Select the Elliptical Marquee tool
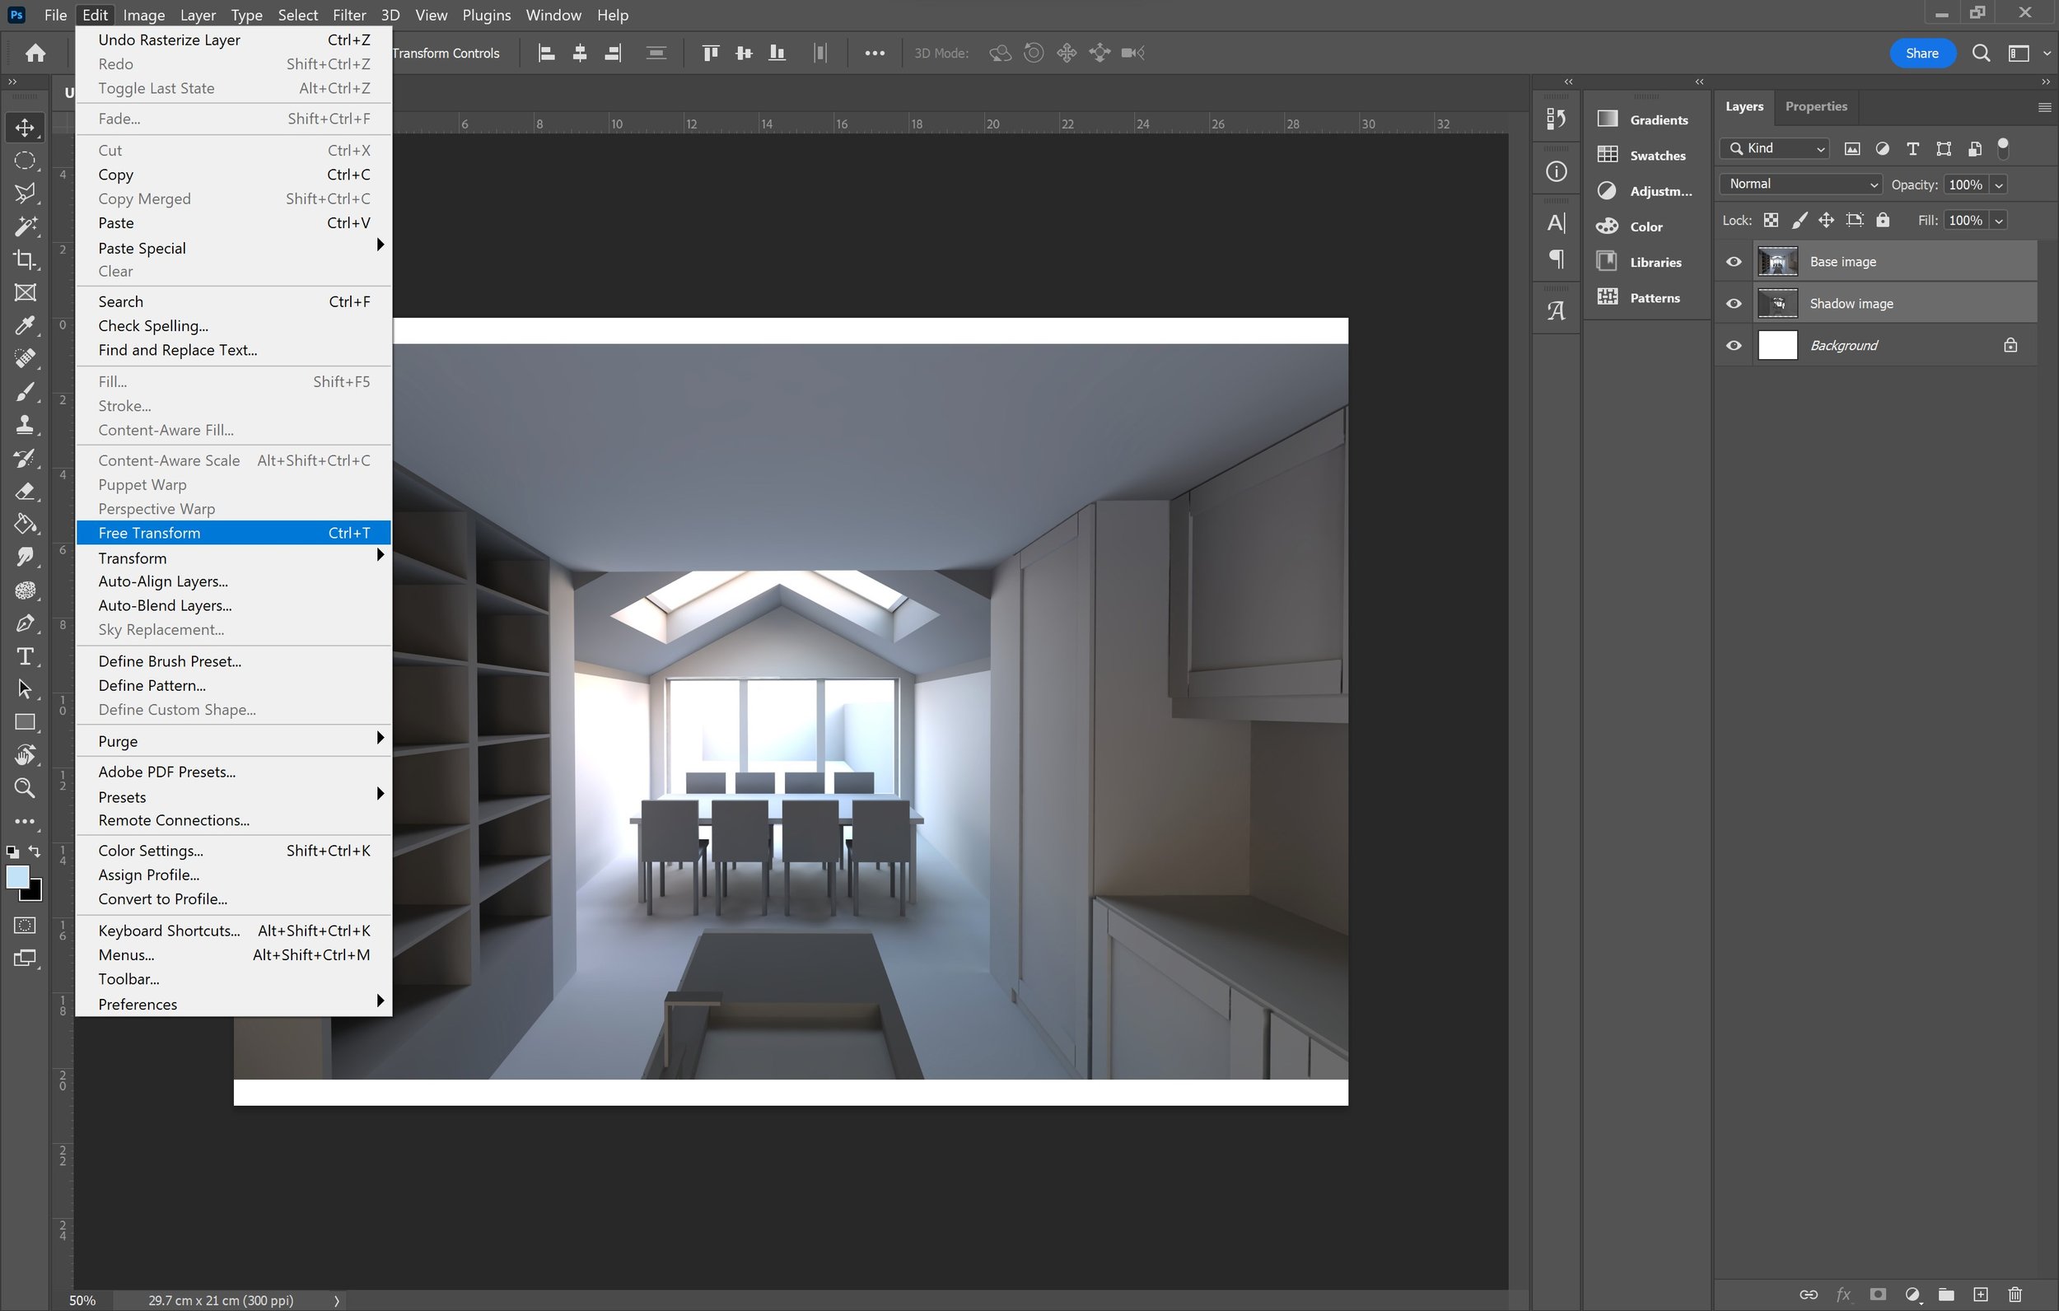 click(x=25, y=161)
